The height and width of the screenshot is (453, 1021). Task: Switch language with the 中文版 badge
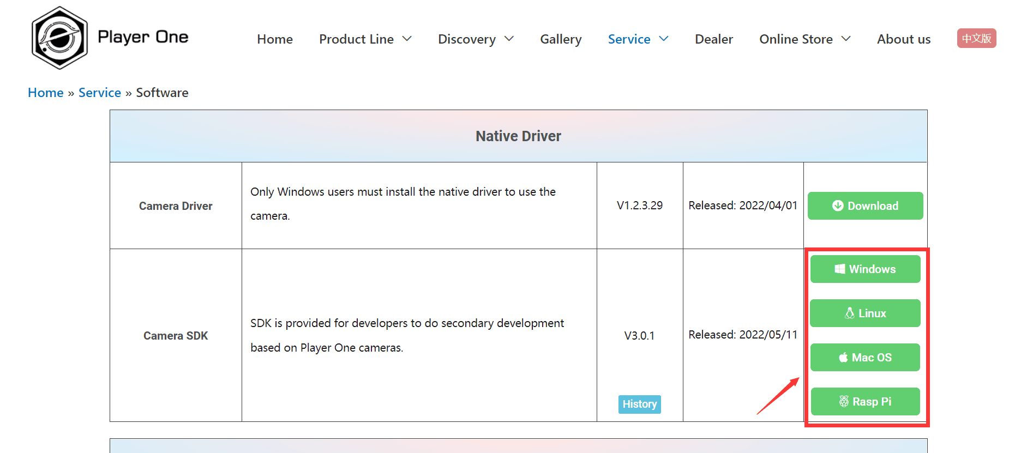[x=976, y=39]
